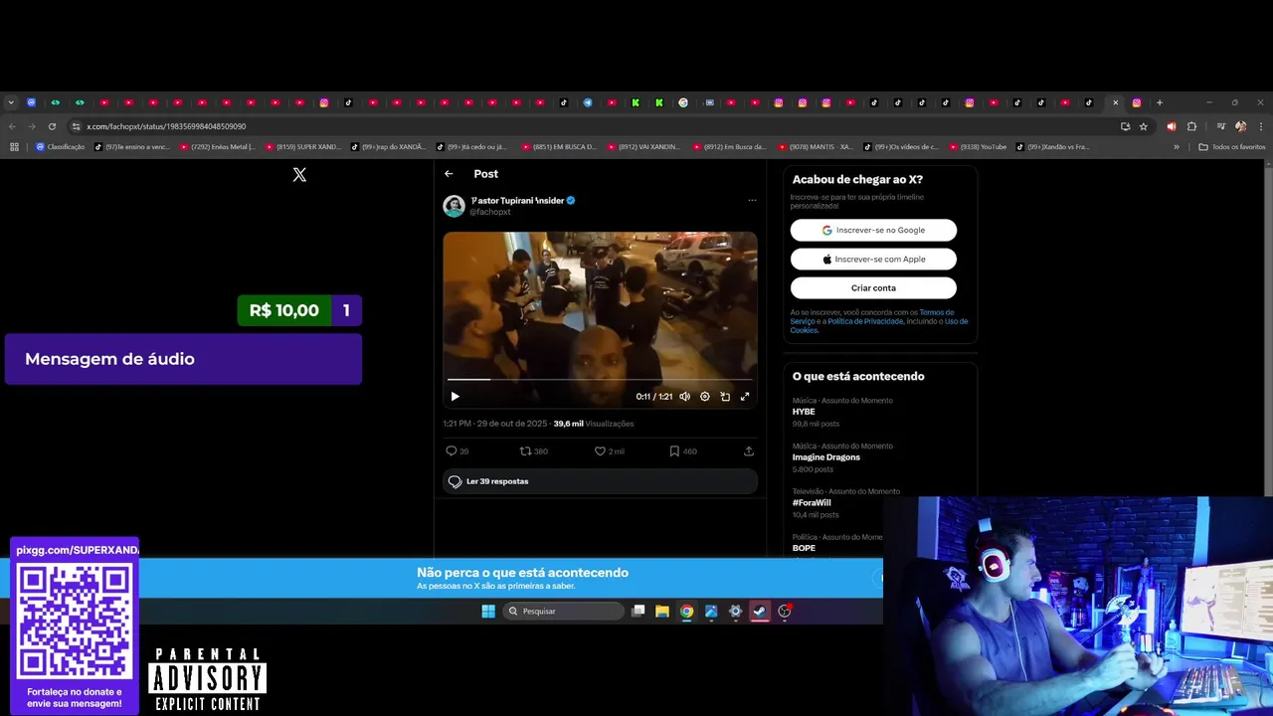Screen dimensions: 1273x716
Task: Install app icon in address bar
Action: click(1125, 126)
